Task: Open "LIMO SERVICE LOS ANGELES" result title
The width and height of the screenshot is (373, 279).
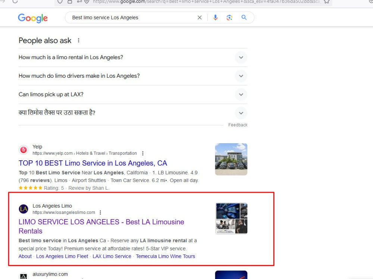Action: click(x=101, y=226)
